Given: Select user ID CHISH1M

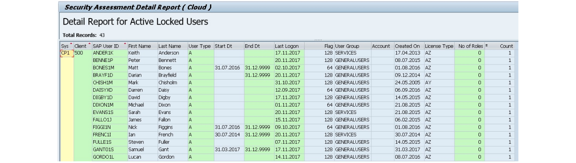Looking at the screenshot, I should click(110, 82).
